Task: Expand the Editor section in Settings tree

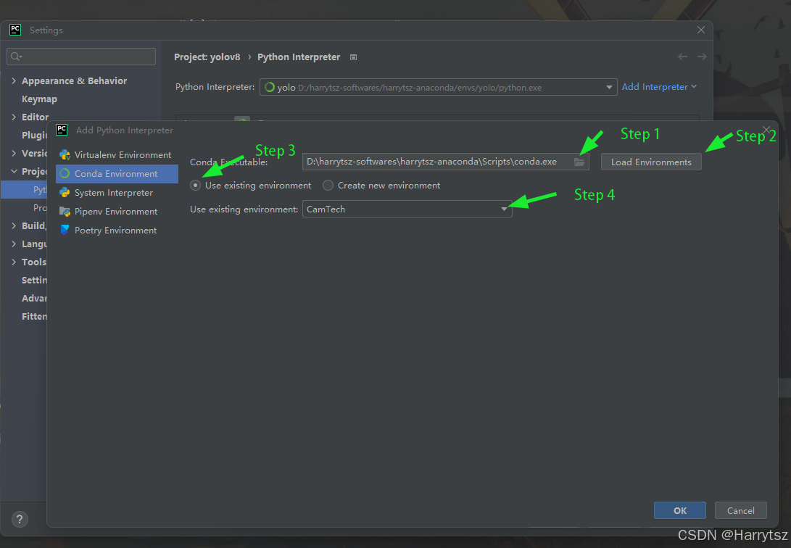Action: pos(14,117)
